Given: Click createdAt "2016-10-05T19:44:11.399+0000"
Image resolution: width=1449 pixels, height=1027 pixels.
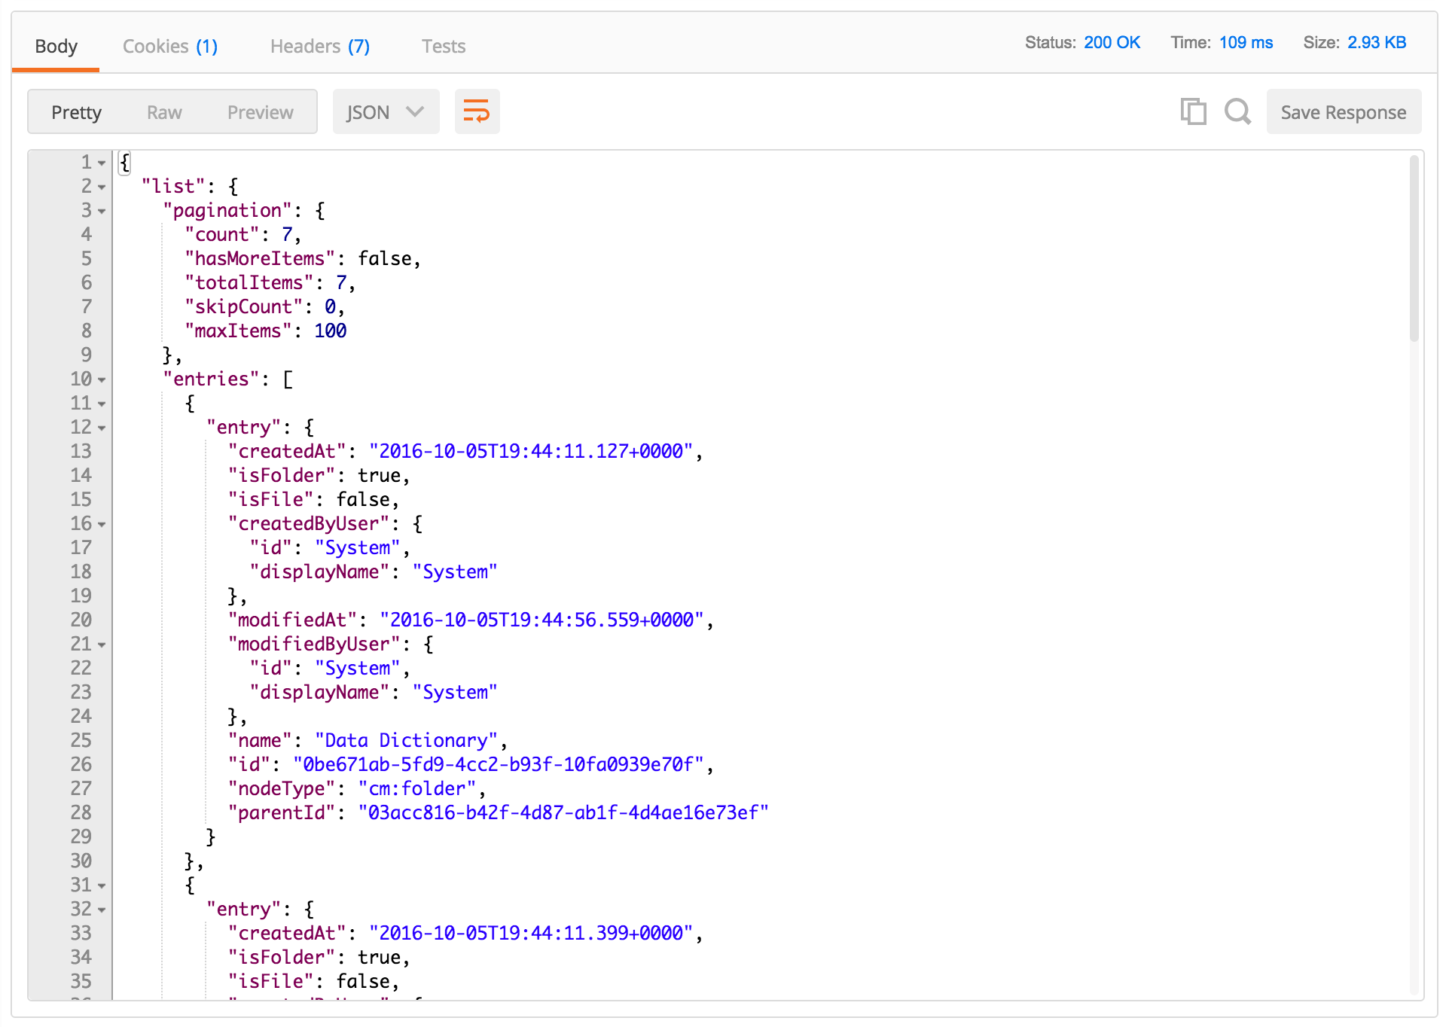Looking at the screenshot, I should 530,933.
